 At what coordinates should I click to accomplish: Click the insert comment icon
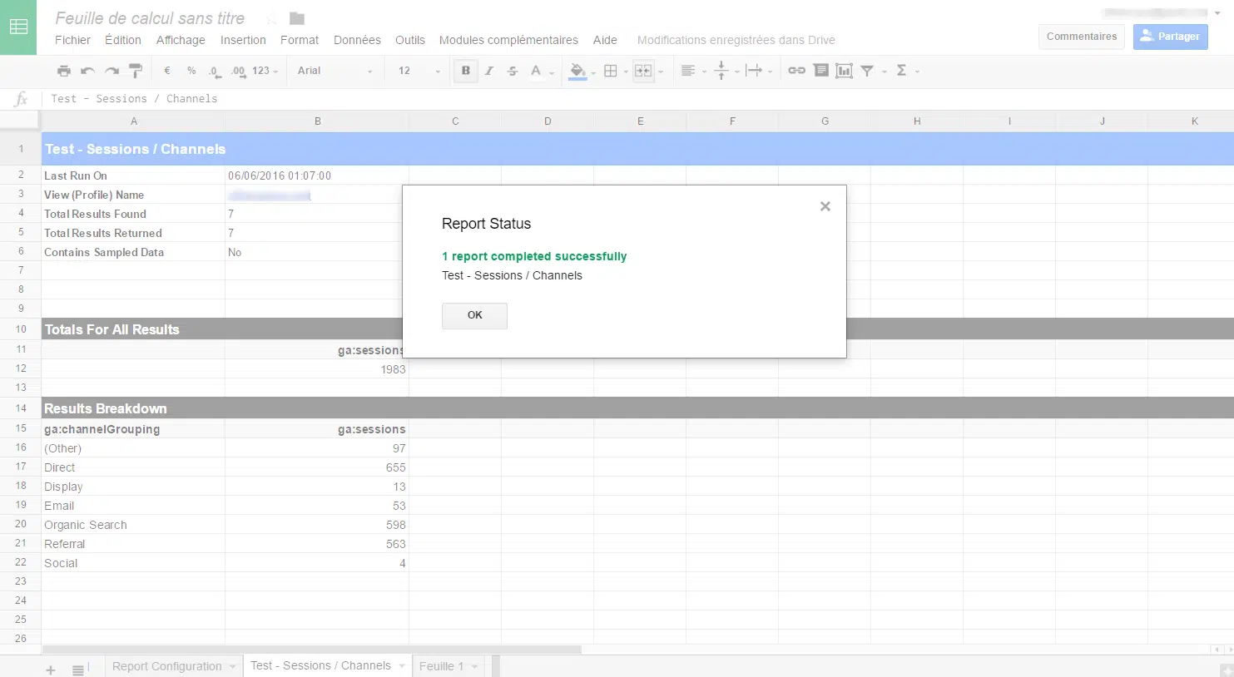[x=820, y=71]
